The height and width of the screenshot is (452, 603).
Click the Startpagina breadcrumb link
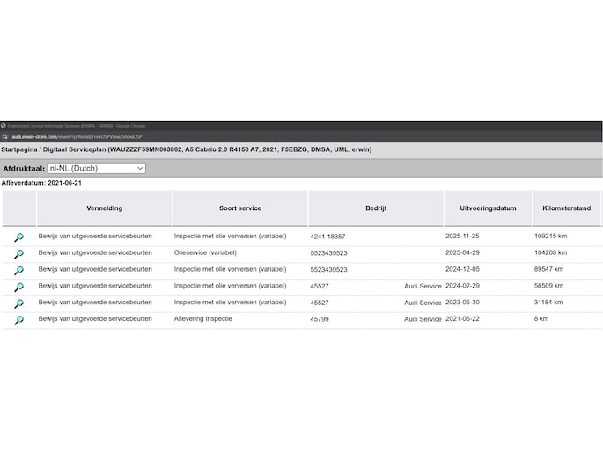[x=21, y=150]
